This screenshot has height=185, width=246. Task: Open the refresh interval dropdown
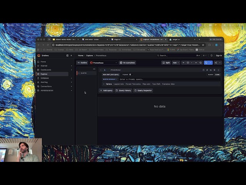(211, 63)
